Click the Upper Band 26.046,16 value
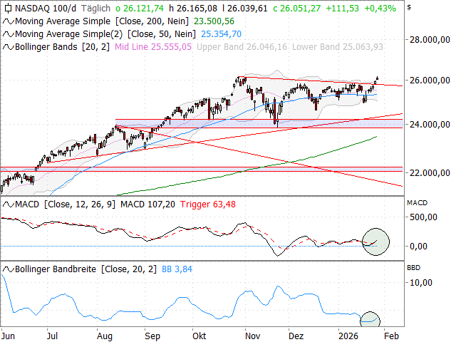 [x=242, y=47]
